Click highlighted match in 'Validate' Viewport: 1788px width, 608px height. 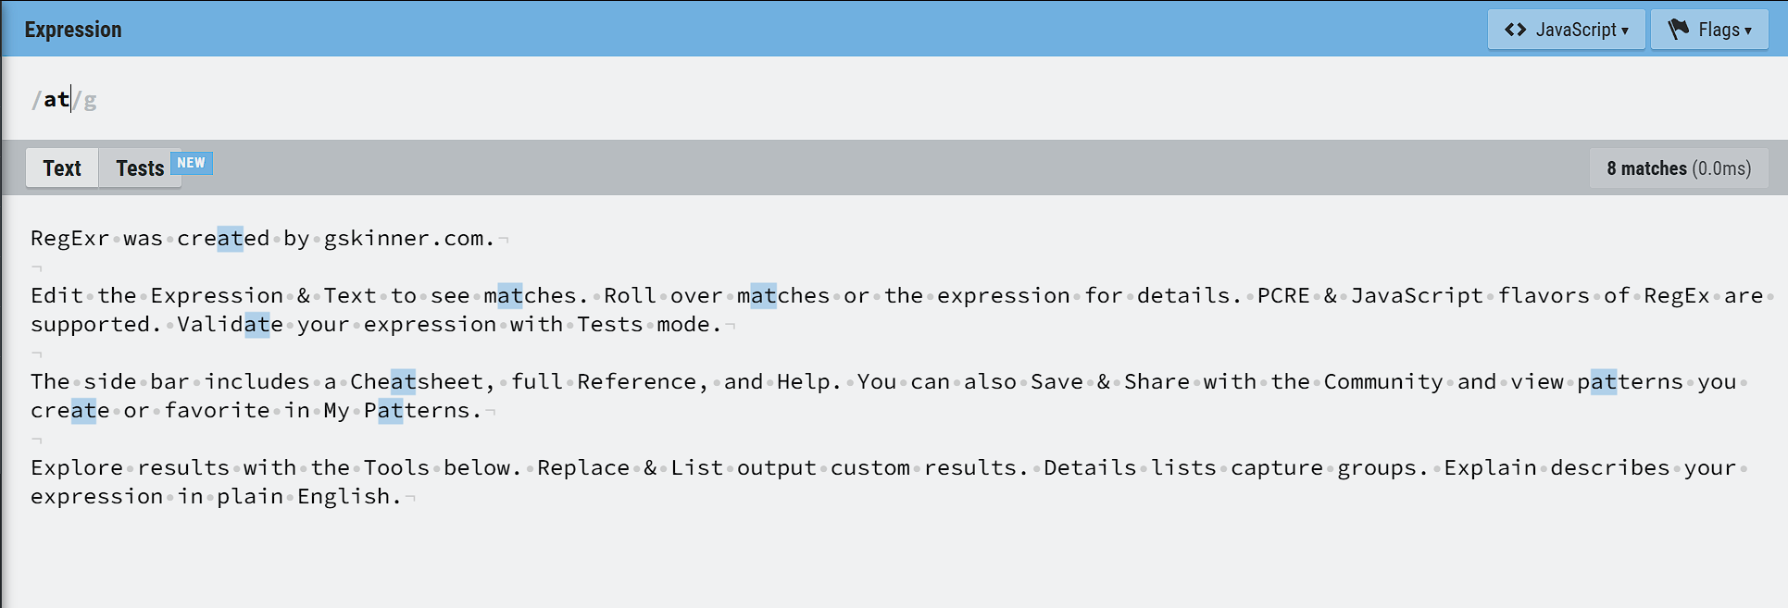coord(257,325)
